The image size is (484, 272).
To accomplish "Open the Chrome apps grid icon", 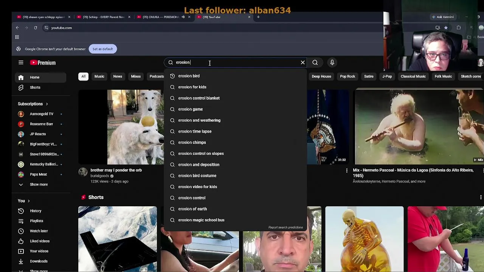I will (x=17, y=37).
